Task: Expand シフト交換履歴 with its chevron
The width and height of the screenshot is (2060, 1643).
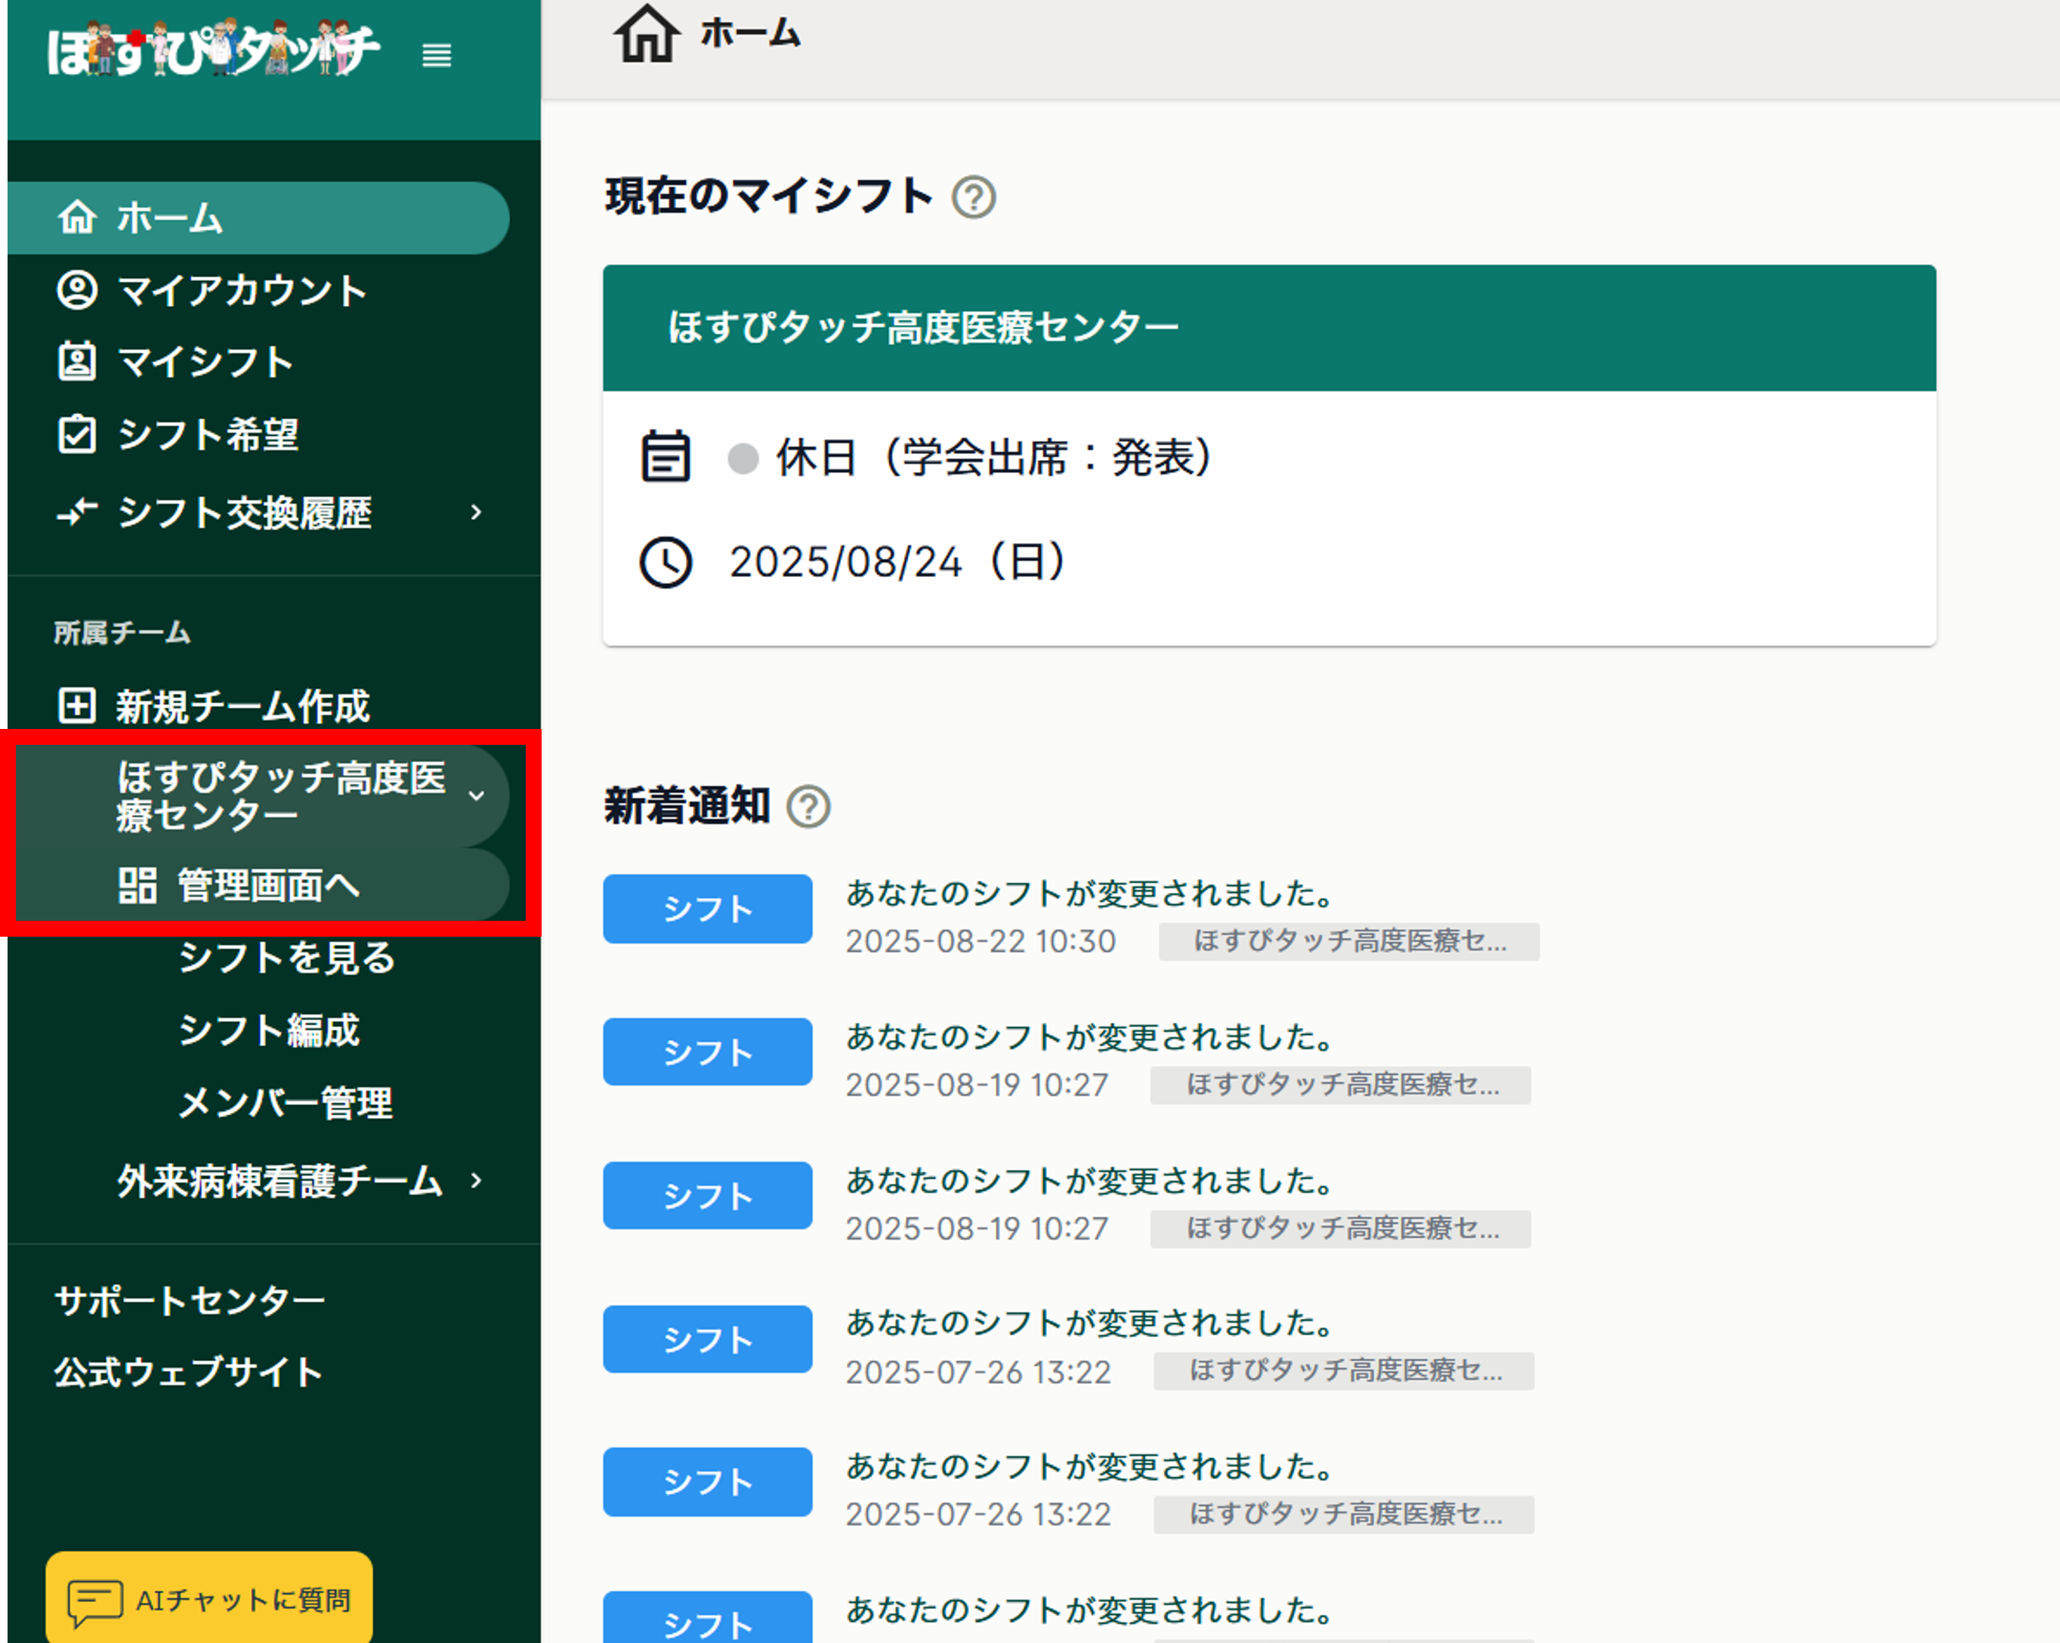Action: 477,513
